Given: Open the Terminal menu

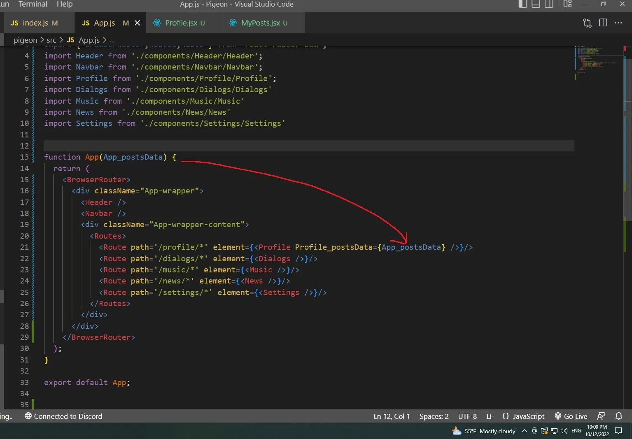Looking at the screenshot, I should (33, 4).
